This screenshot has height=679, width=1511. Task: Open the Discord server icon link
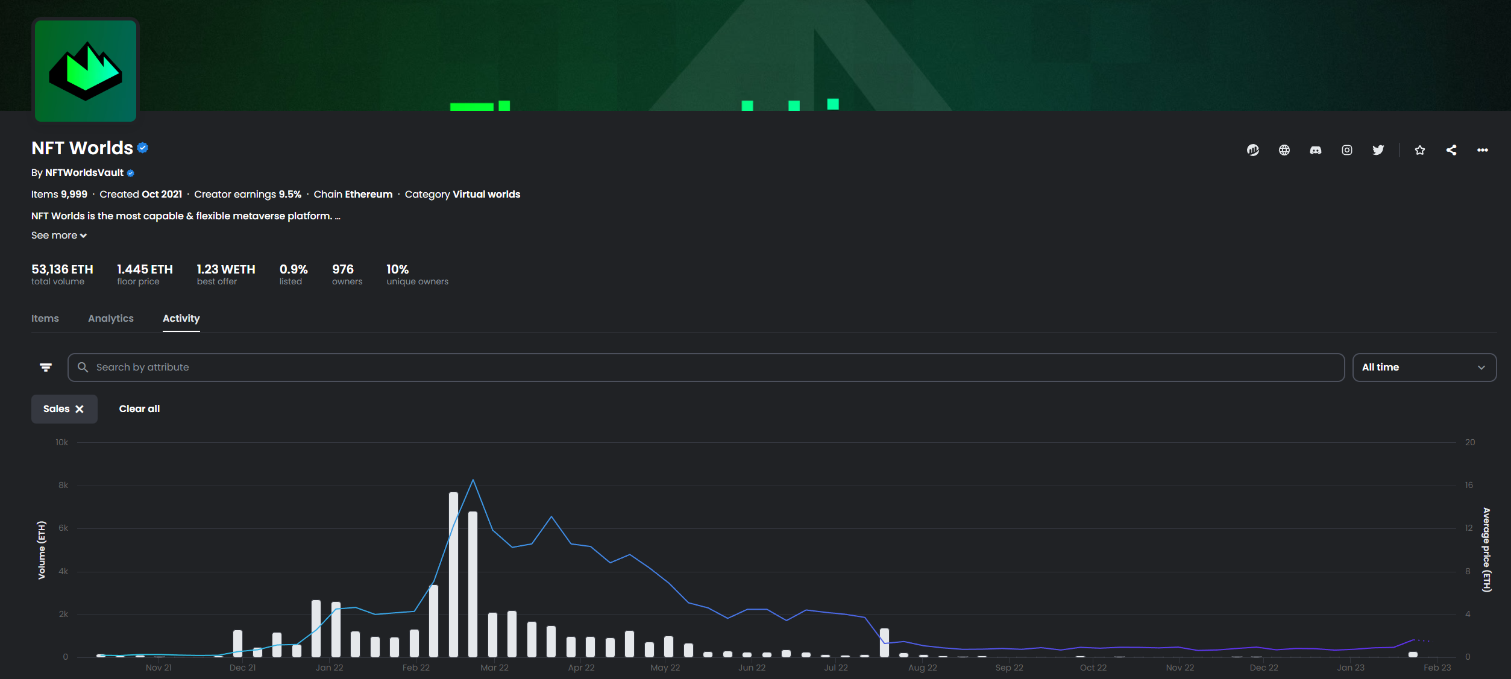click(1316, 150)
